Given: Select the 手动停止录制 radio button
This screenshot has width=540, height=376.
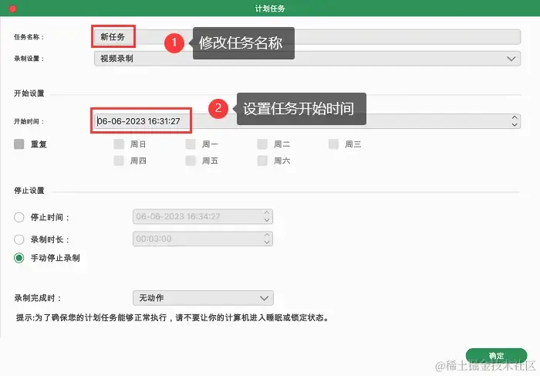Looking at the screenshot, I should coord(19,258).
